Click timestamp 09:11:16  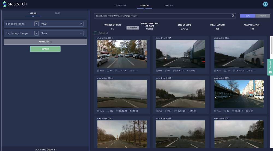click(x=133, y=71)
